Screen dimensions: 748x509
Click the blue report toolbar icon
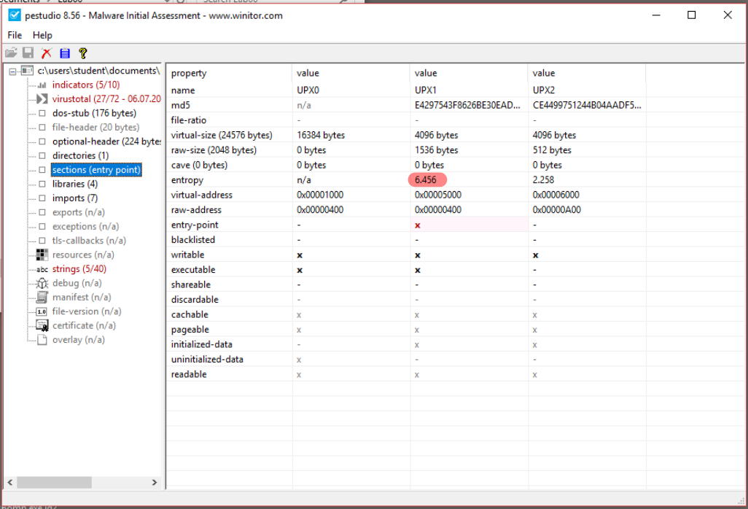(x=65, y=53)
